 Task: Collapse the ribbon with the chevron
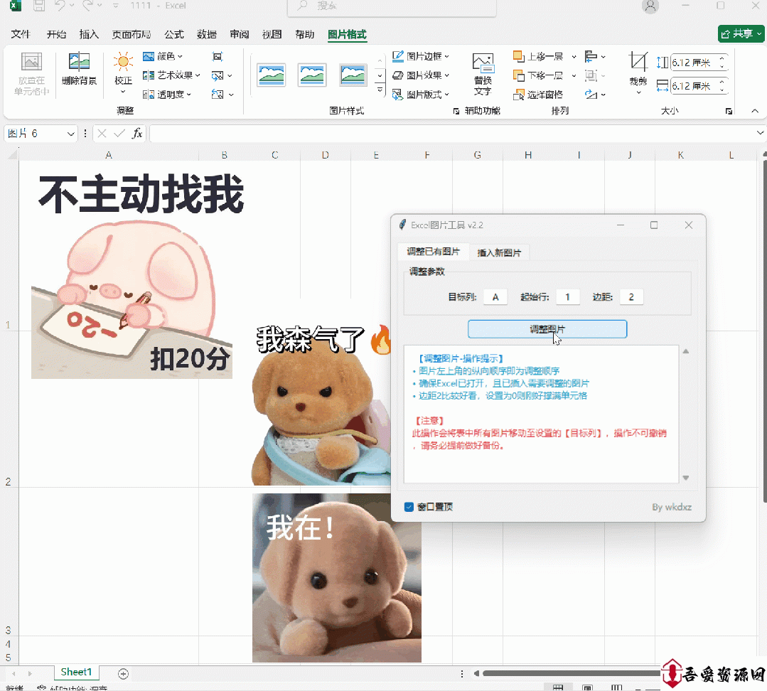tap(755, 111)
